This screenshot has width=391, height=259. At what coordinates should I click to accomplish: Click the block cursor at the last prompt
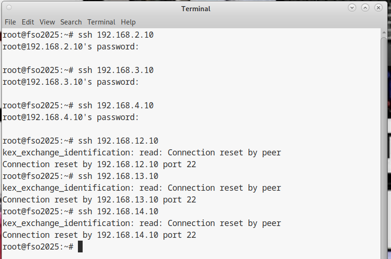click(80, 247)
